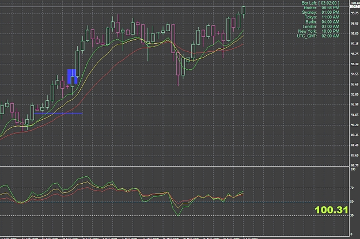Click the highlighted current price tag on axis

pos(355,6)
